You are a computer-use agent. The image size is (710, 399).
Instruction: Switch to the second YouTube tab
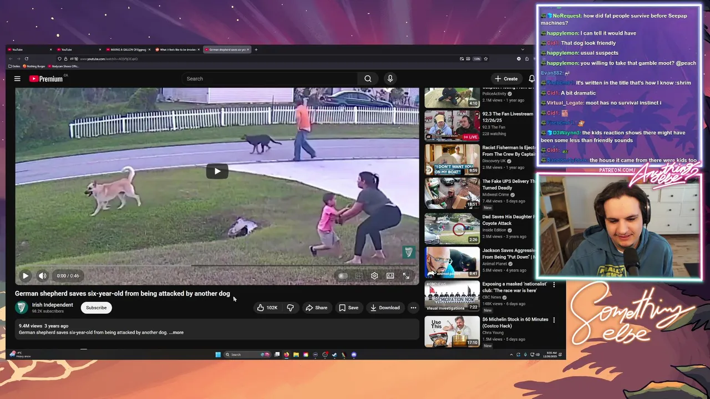click(79, 49)
